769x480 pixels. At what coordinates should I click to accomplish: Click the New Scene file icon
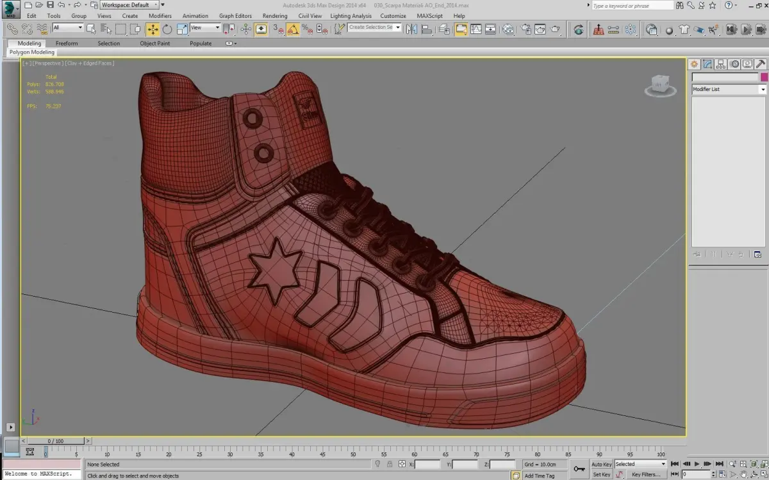coord(28,5)
